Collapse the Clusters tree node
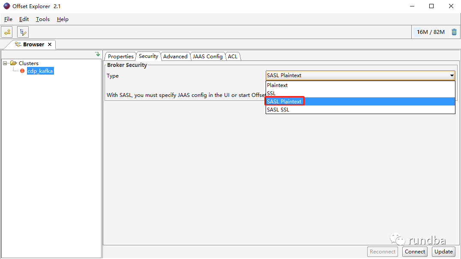 [5, 63]
